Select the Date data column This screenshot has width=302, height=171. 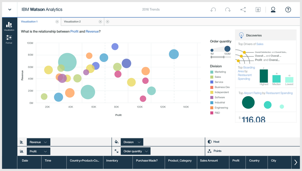29,162
